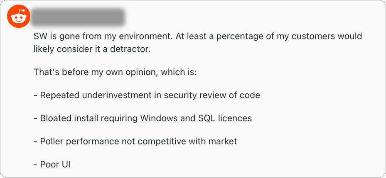
Task: Click the word "licences" in the comment
Action: tap(234, 118)
